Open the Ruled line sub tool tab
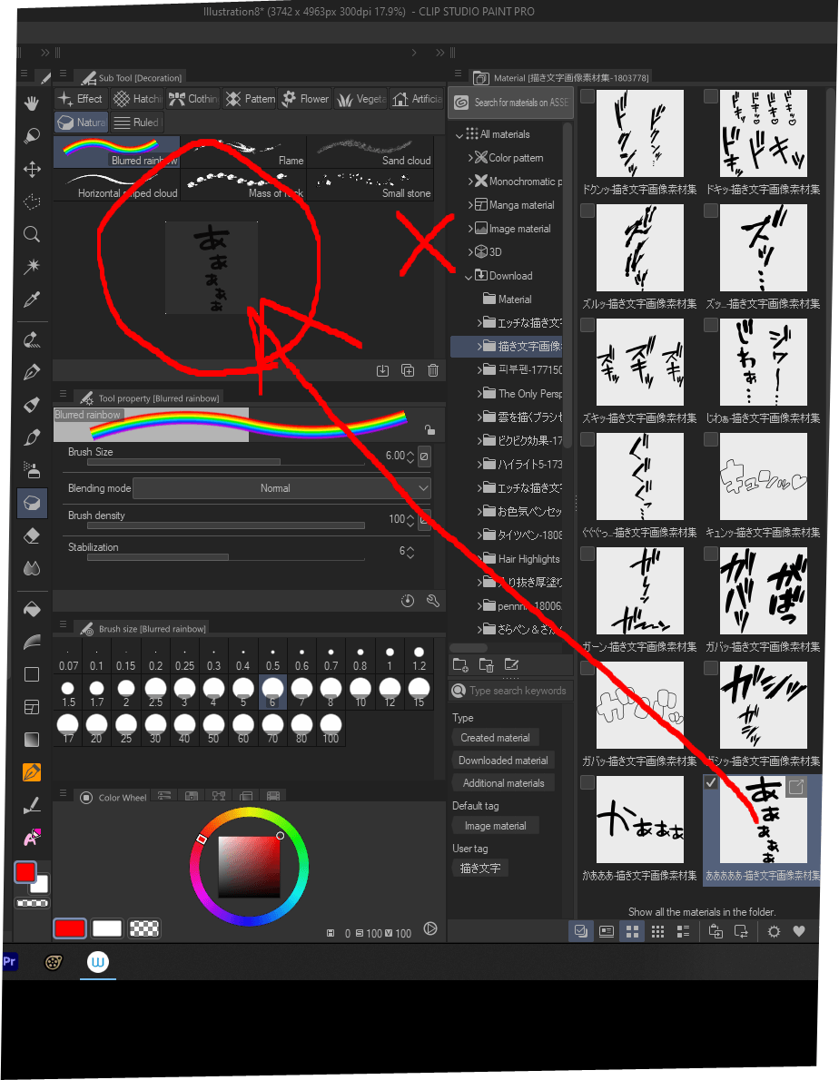 136,122
